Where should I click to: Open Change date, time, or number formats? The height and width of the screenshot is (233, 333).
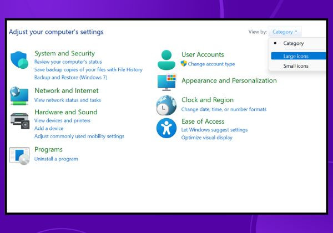tap(224, 109)
